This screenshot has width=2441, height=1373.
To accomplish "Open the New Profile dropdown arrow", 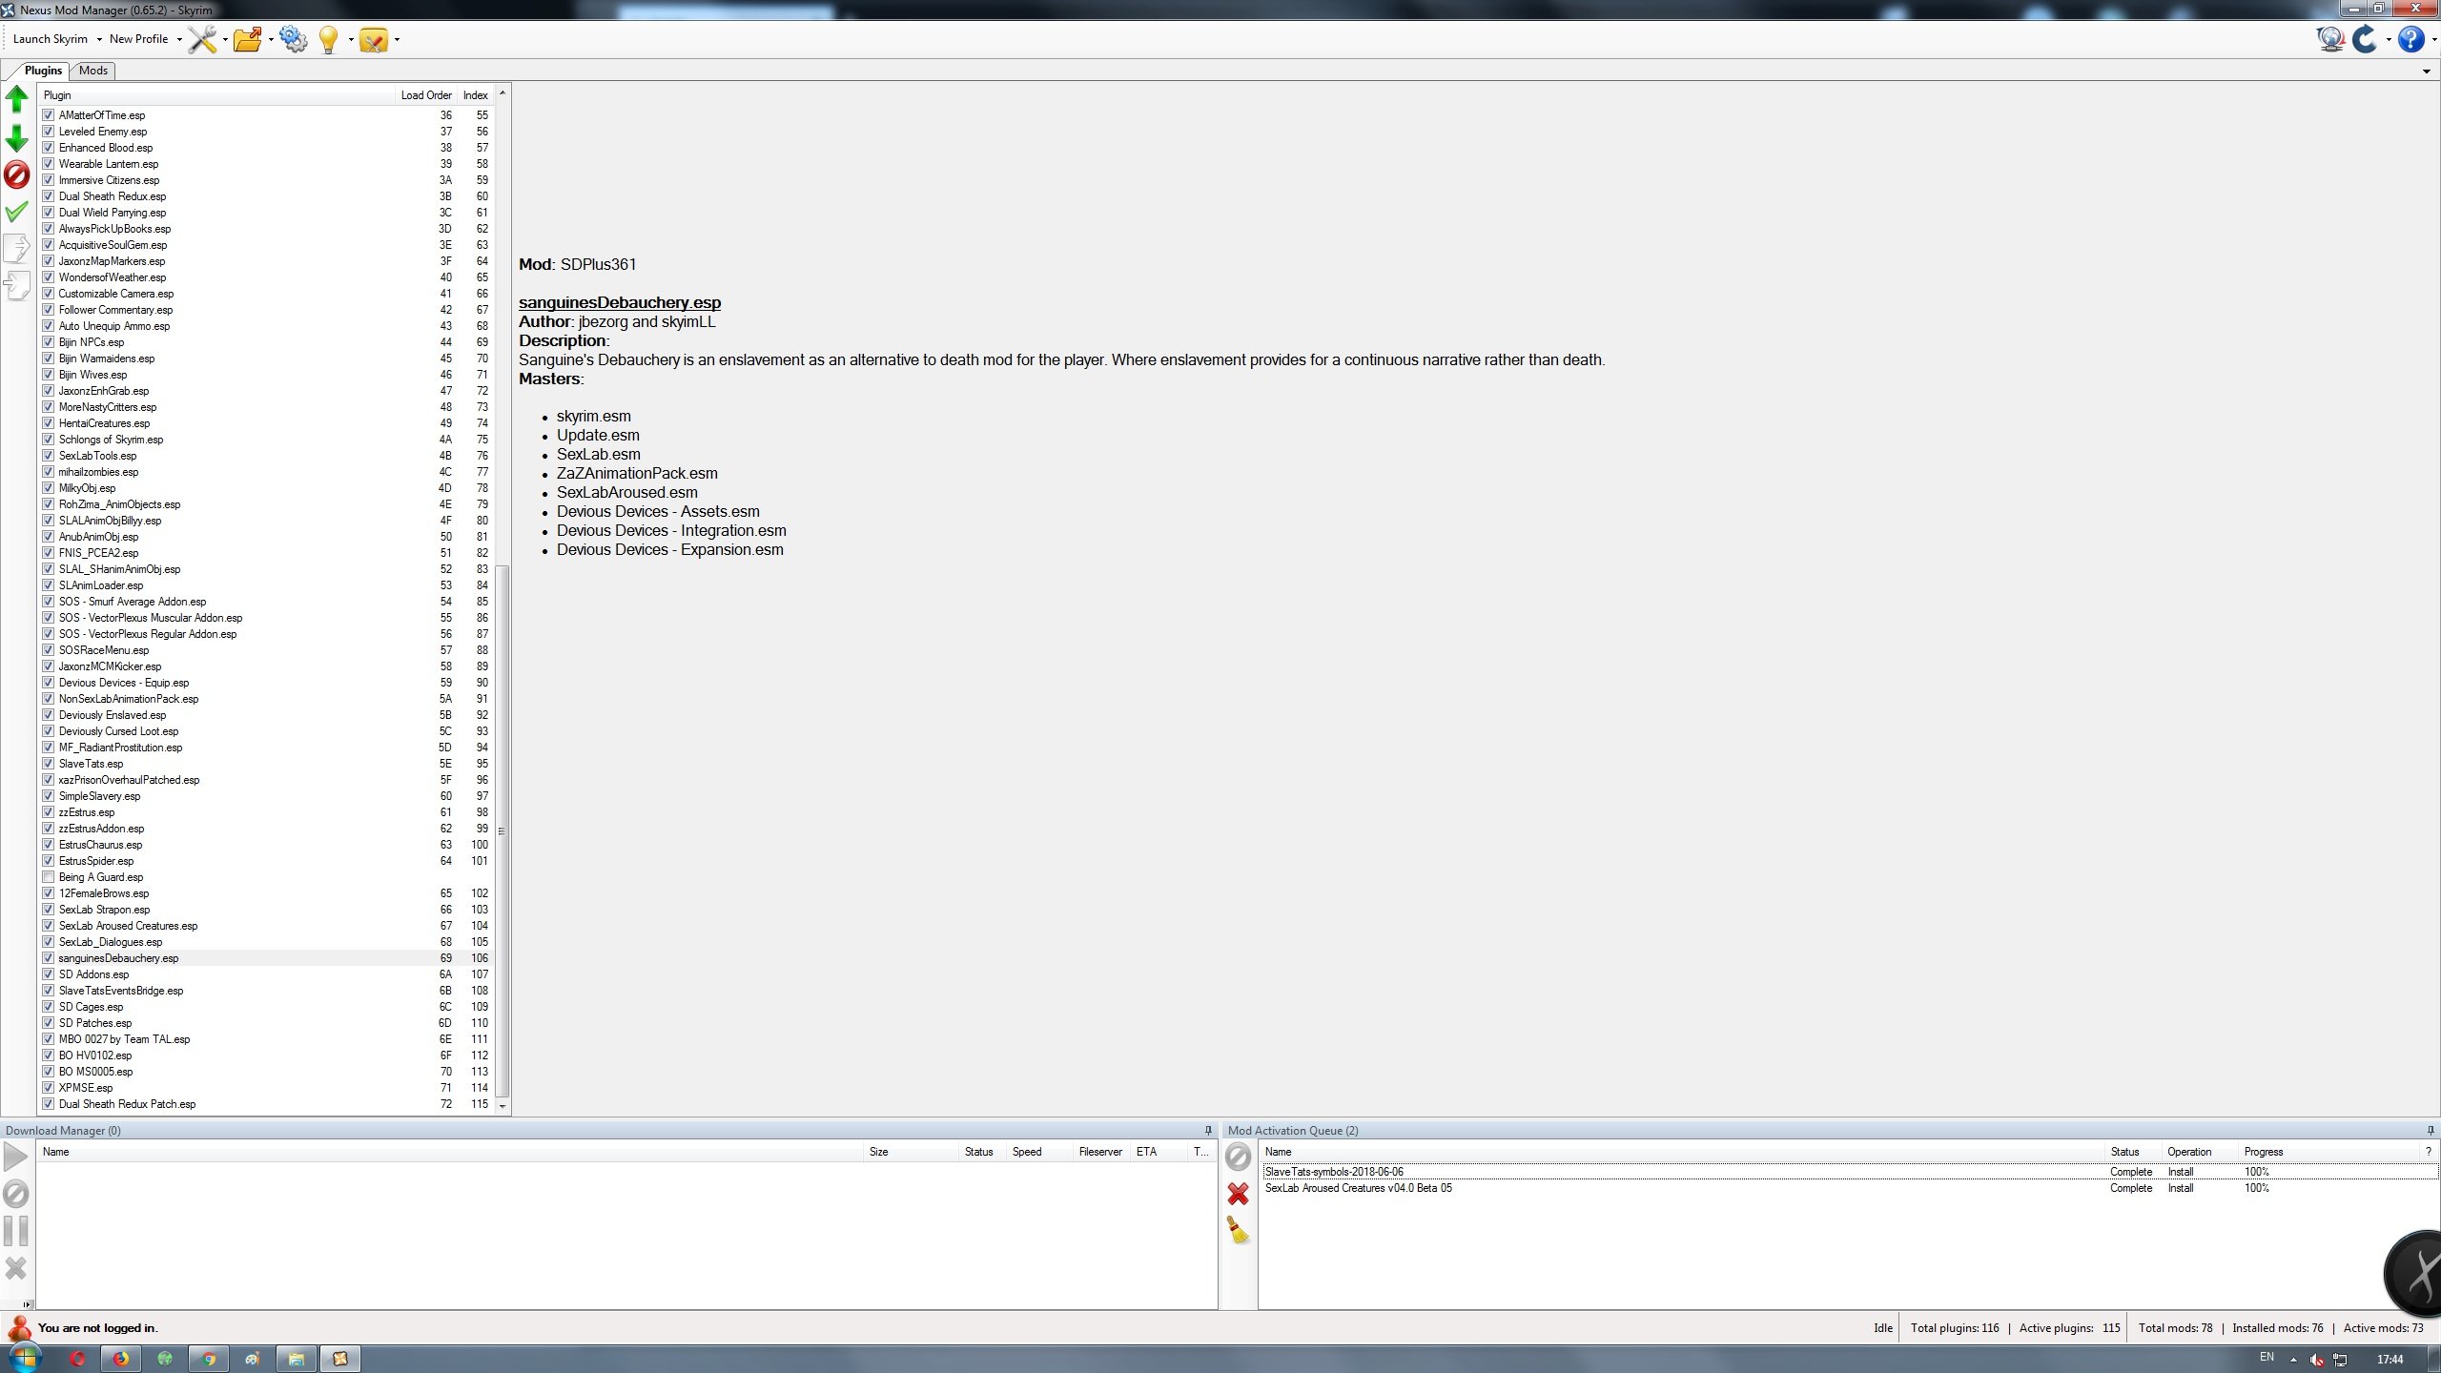I will click(179, 40).
